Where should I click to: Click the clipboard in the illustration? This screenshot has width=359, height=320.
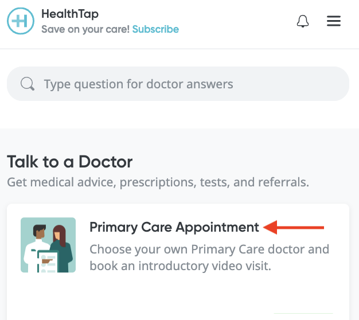coord(48,262)
